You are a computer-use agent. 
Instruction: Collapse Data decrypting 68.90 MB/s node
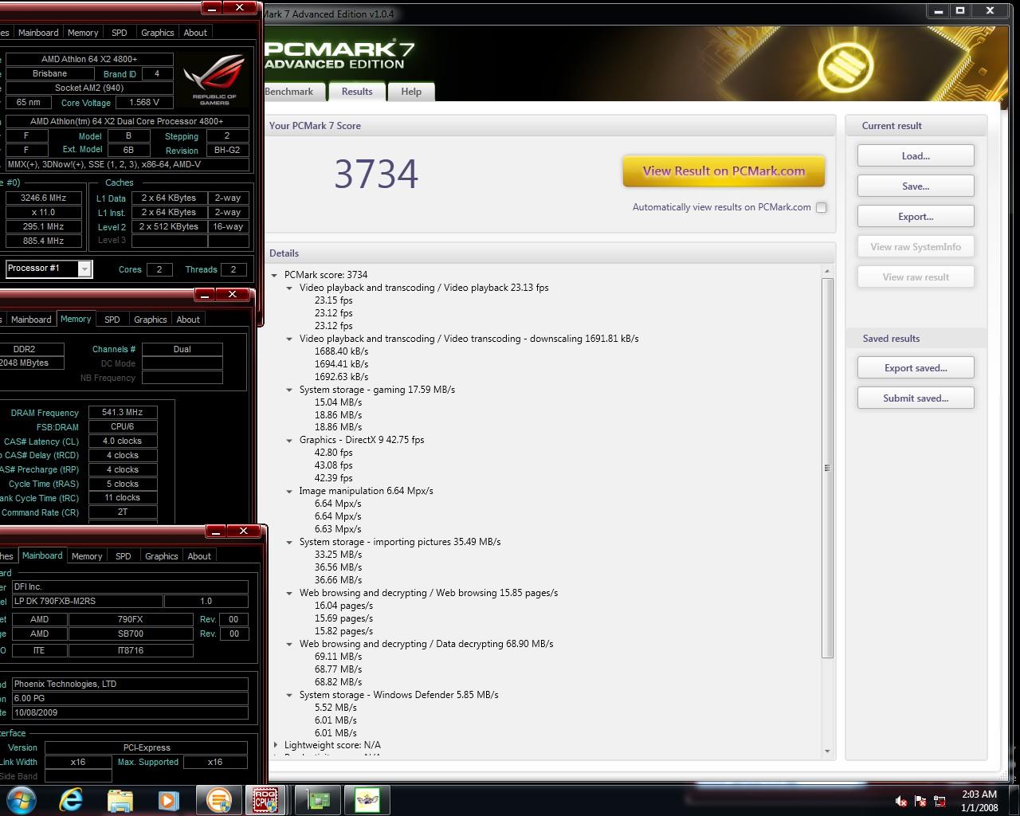(290, 644)
